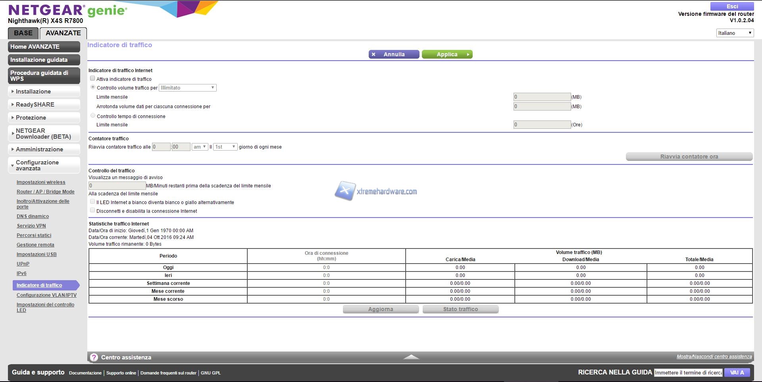Enable Attiva indicatore di traffico checkbox

92,78
